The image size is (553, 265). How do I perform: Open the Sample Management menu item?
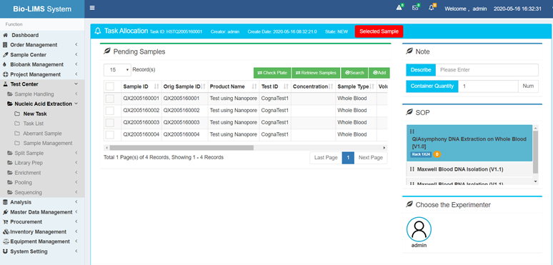(x=48, y=144)
